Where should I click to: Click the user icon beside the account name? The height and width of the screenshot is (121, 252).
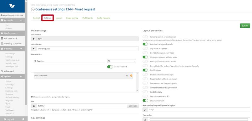(x=1, y=15)
